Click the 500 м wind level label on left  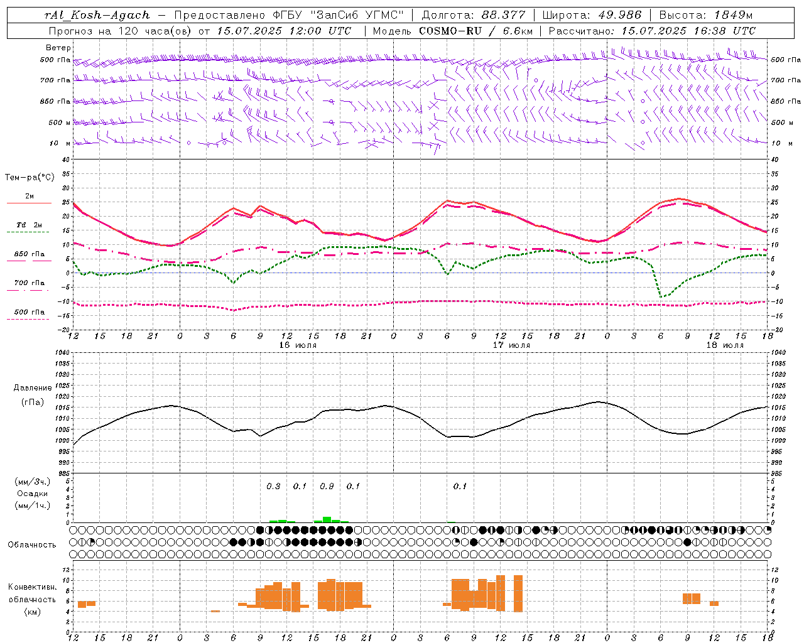(60, 122)
